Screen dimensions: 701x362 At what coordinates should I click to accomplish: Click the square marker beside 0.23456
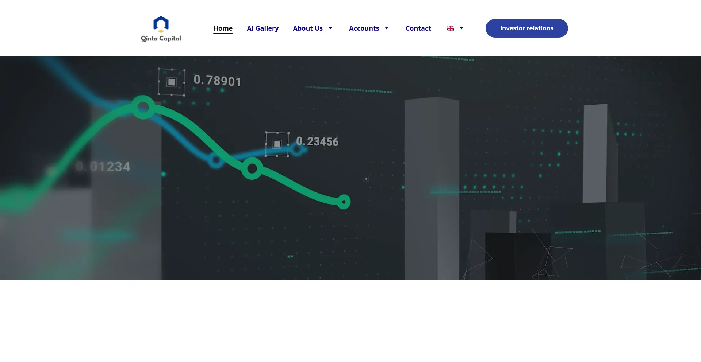click(x=277, y=144)
